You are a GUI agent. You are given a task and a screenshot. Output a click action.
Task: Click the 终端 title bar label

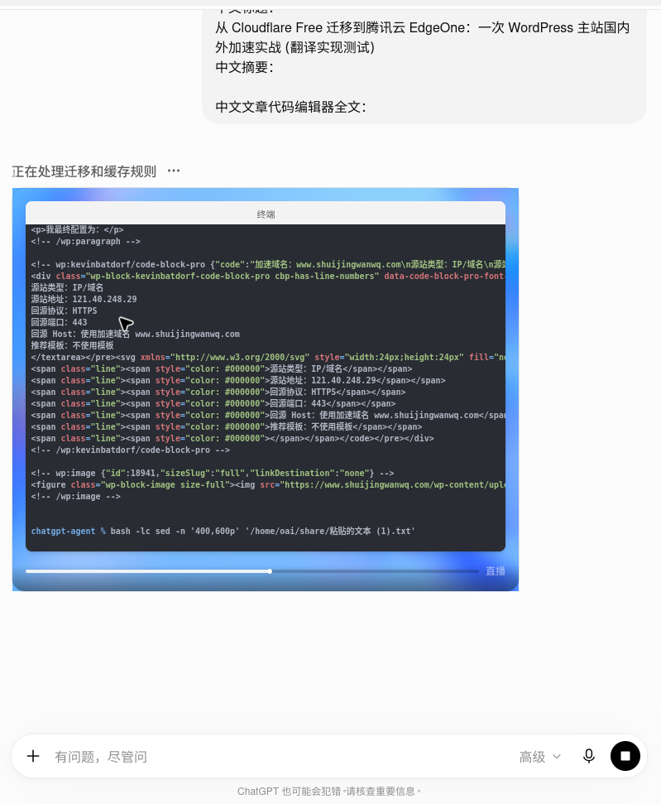(266, 214)
